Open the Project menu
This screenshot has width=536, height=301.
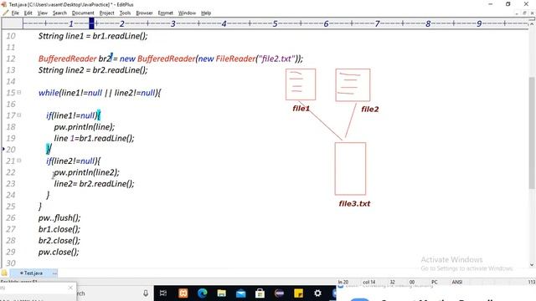click(x=106, y=13)
